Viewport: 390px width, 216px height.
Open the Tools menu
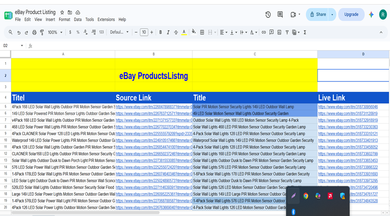(90, 19)
